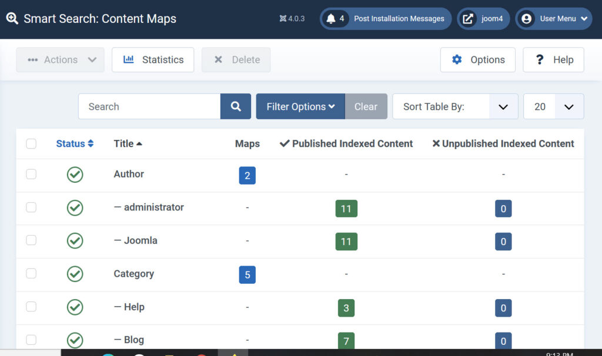This screenshot has height=356, width=602.
Task: Open the joom4 site preview link
Action: click(x=483, y=19)
